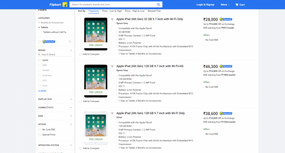
Task: Sort by Price – Low to High
Action: [x=112, y=11]
